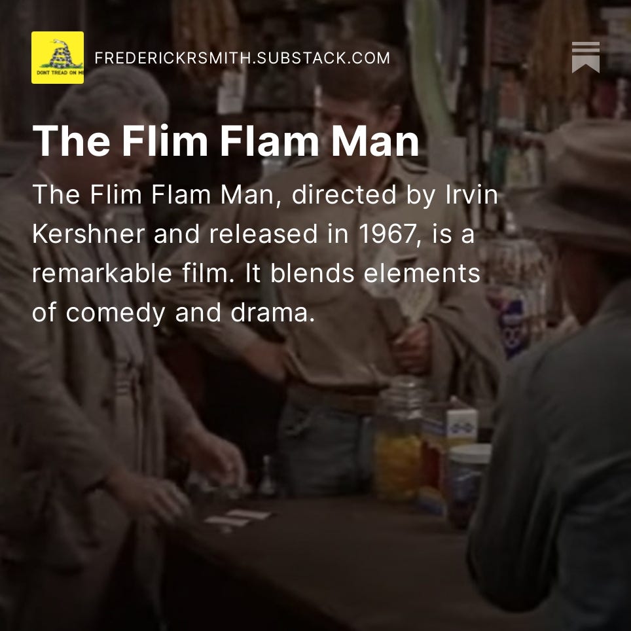631x631 pixels.
Task: Open "The Flim Flam Man" headline
Action: pyautogui.click(x=226, y=141)
